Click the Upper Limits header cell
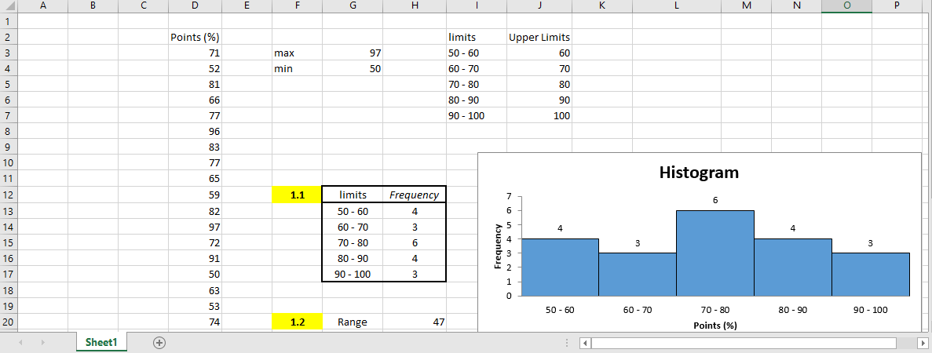Image resolution: width=932 pixels, height=353 pixels. 539,37
